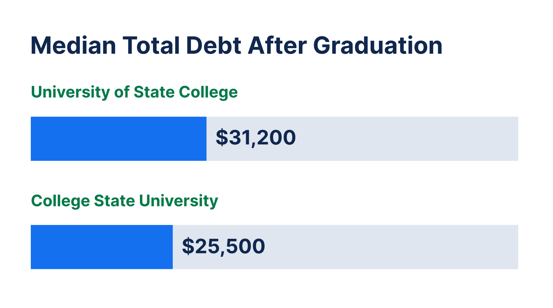
Task: Click the word University in the second green label
Action: coord(179,201)
